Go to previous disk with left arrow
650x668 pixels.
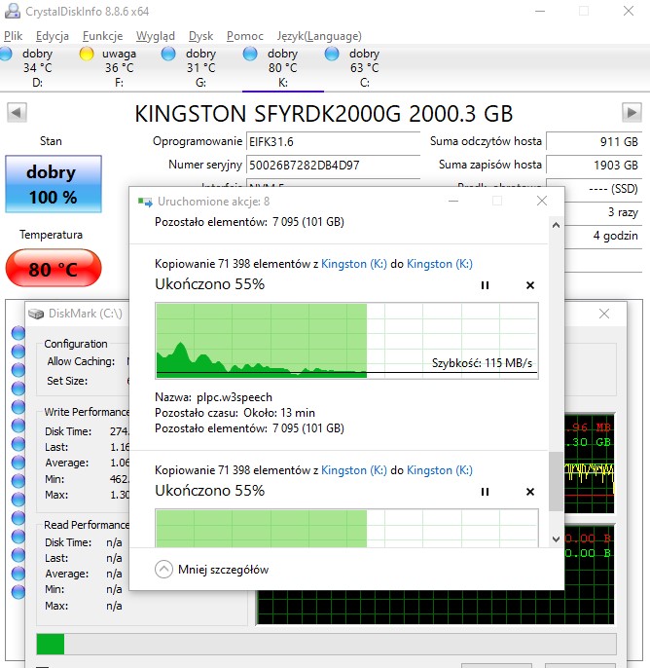pos(17,112)
